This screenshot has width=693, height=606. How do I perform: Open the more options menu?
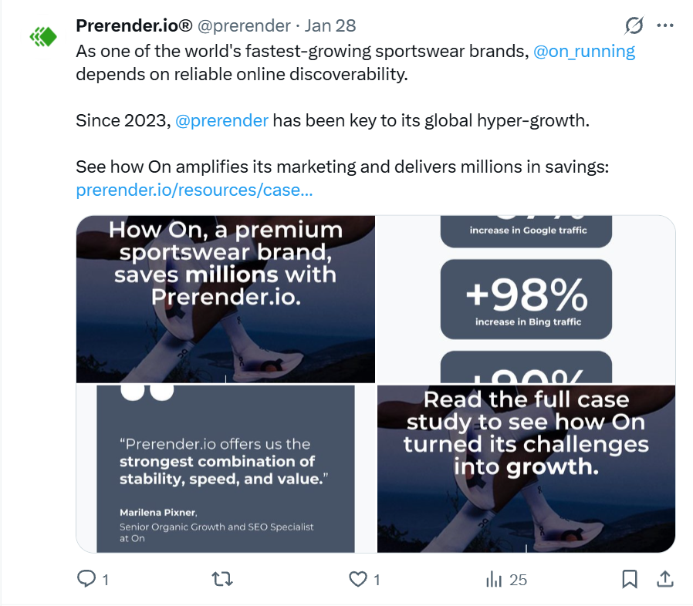664,25
